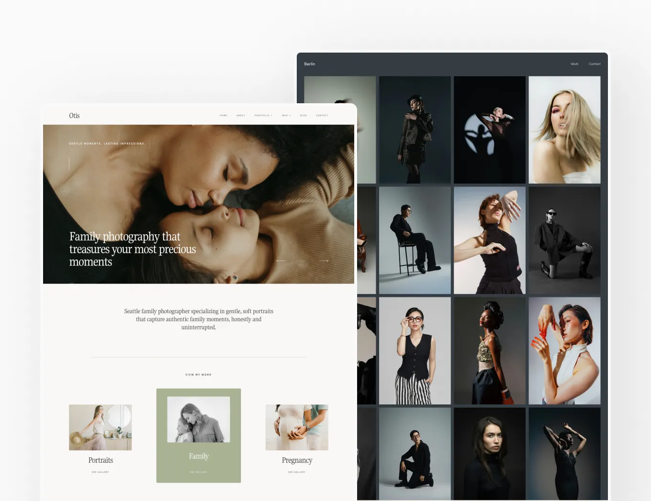Screen dimensions: 651x501
Task: Open the blonde woman portrait photo
Action: coord(564,130)
